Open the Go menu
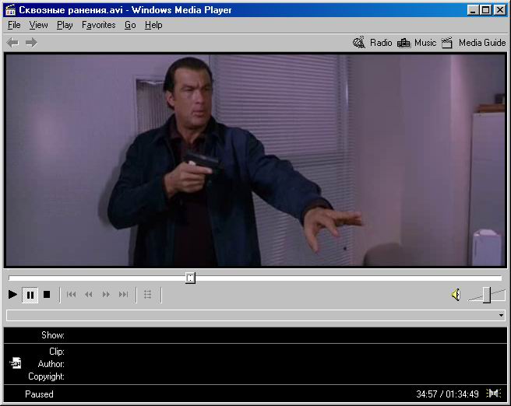 click(x=130, y=25)
